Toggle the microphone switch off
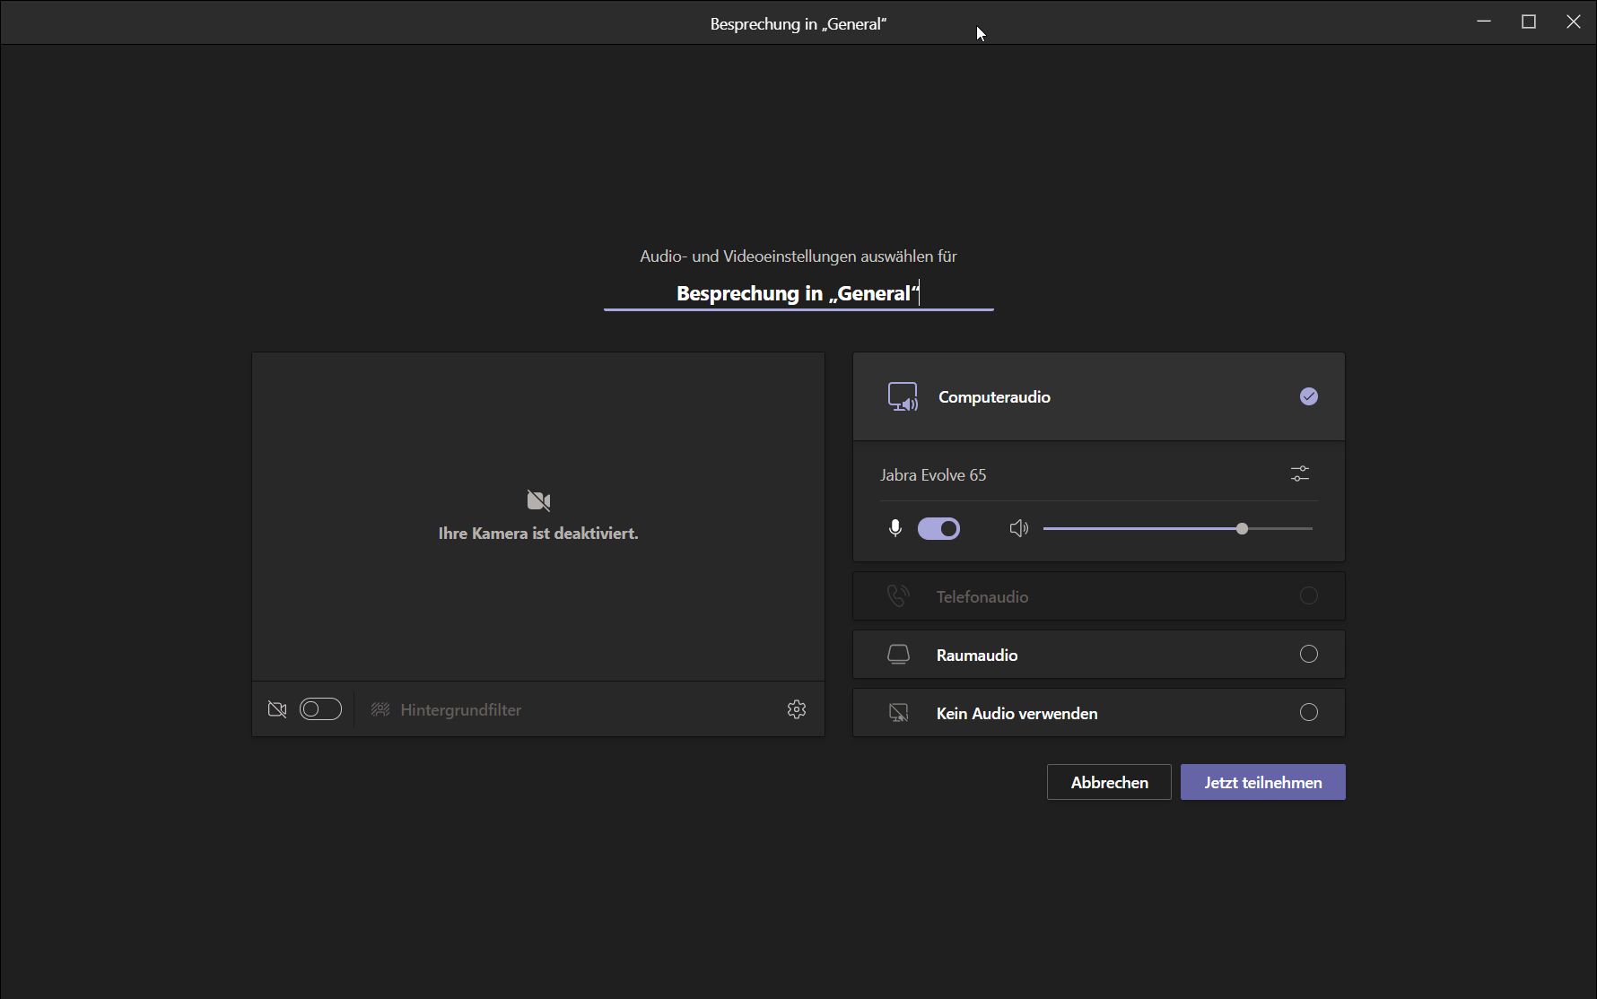 [x=938, y=529]
